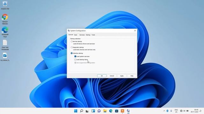Switch to the Tools tab
Screen dimensions: 204x114
tap(93, 35)
